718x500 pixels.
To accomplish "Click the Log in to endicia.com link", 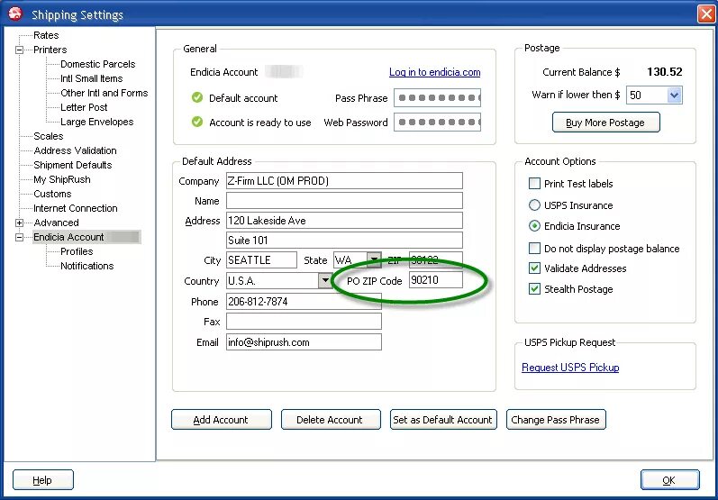I will coord(434,72).
